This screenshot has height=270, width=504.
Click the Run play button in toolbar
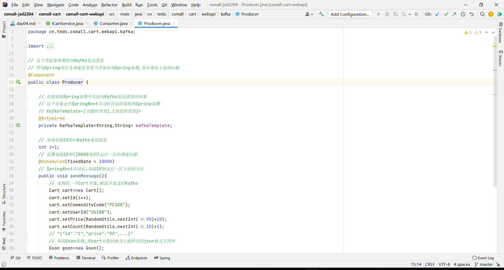[379, 14]
